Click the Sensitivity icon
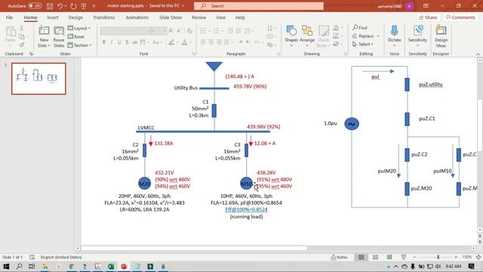483x272 pixels. [417, 31]
